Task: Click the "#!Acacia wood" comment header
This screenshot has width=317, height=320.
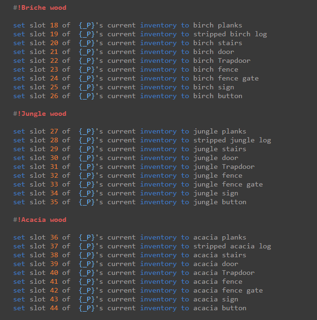Action: [40, 220]
